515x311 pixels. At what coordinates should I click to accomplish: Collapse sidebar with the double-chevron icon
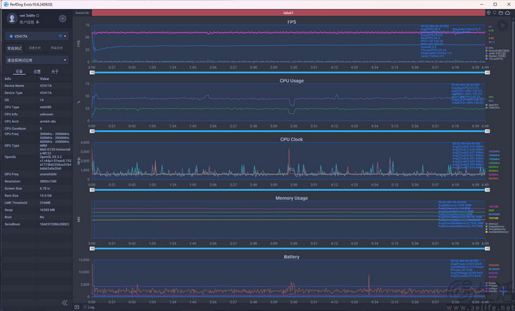pos(65,303)
